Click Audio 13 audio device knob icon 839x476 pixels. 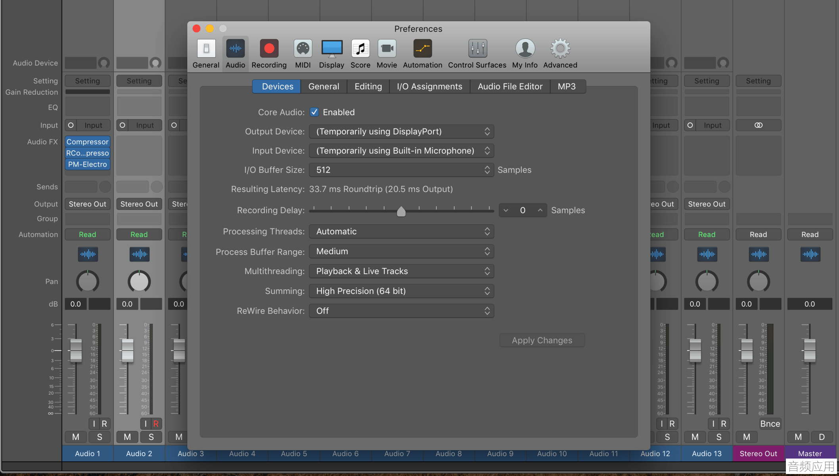[723, 63]
